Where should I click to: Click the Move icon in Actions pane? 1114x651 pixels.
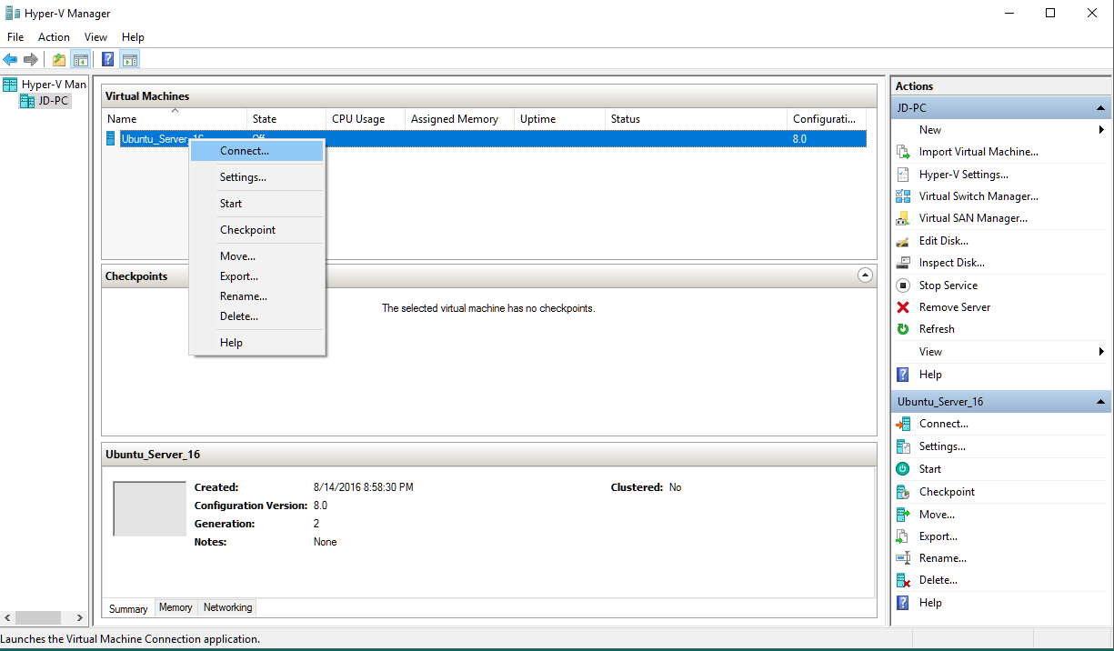click(903, 515)
